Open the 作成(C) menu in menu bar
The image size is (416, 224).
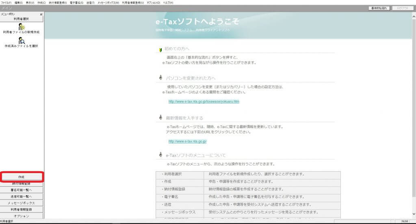pyautogui.click(x=41, y=2)
